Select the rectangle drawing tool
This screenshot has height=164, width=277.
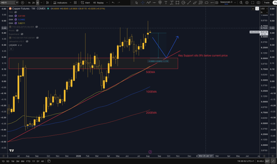point(177,3)
